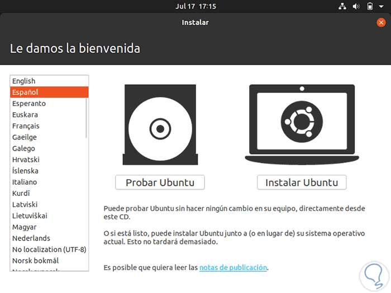Choose Euskara from the language list
This screenshot has height=293, width=391.
point(49,114)
